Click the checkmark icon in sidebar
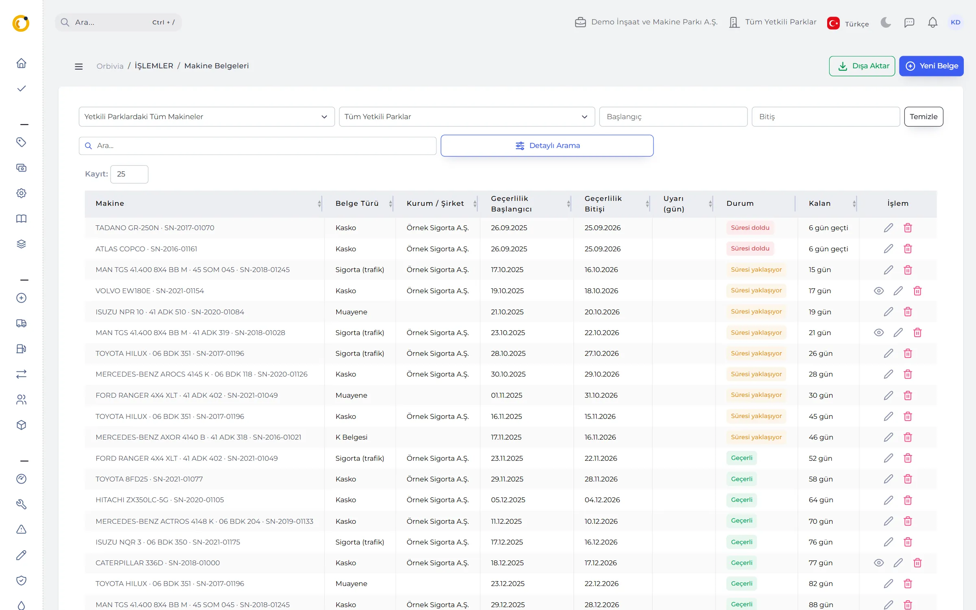 (21, 88)
